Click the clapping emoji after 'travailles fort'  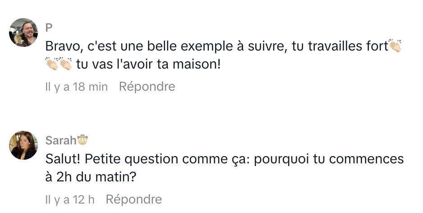pos(395,46)
